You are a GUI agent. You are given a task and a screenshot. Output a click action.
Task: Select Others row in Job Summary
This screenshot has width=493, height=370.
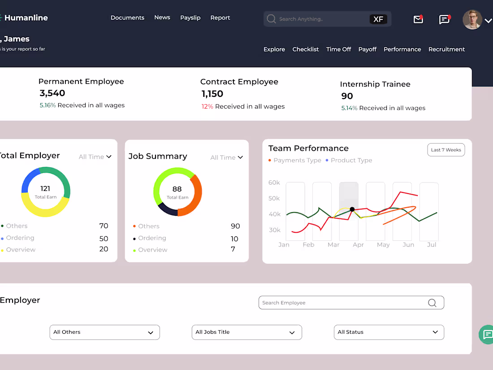186,226
